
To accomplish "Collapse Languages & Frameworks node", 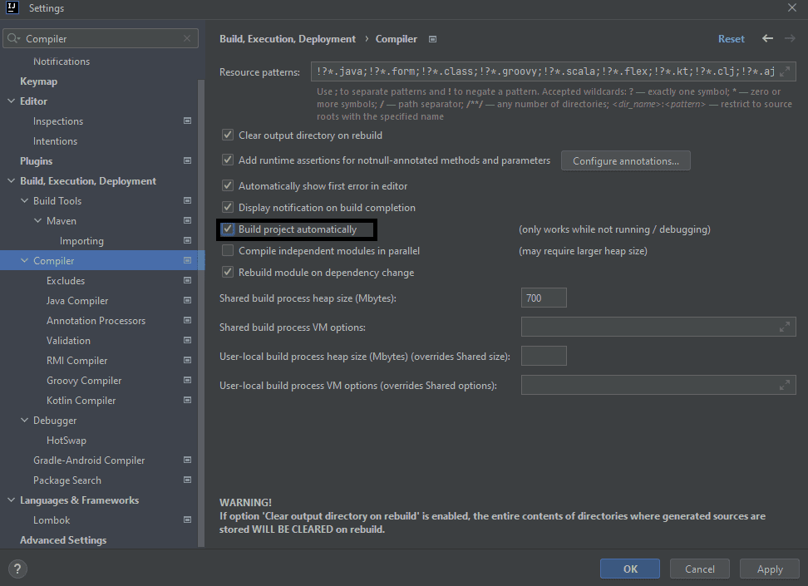I will [x=12, y=500].
